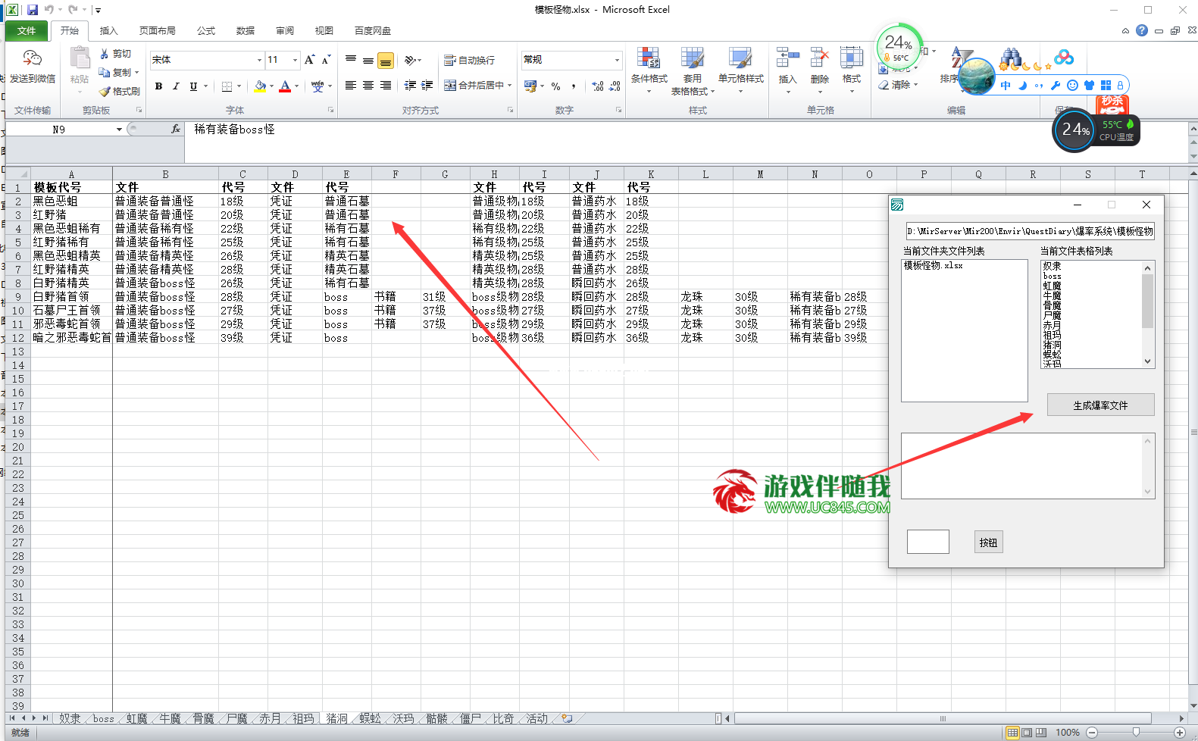This screenshot has width=1198, height=741.
Task: Increase indent icon in alignment group
Action: click(427, 86)
